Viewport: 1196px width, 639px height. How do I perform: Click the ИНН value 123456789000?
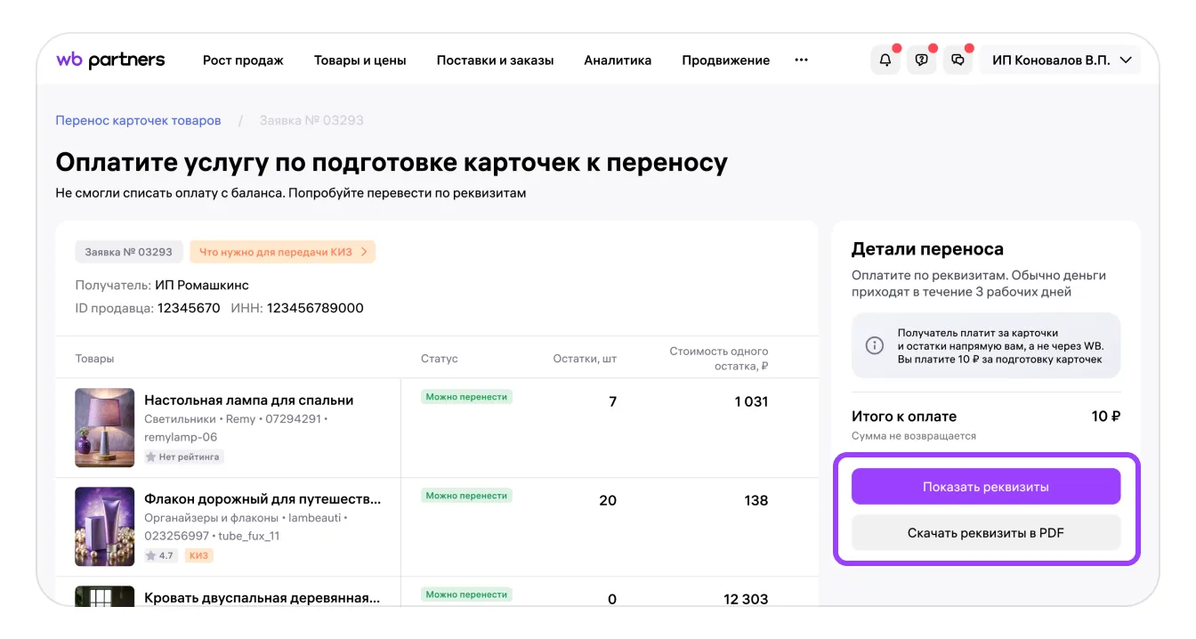(315, 308)
